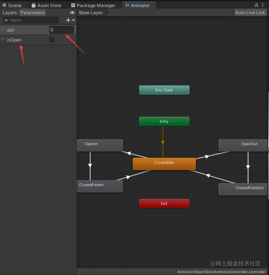269x275 pixels.
Task: Select the ClosedFromIn state node
Action: click(100, 187)
